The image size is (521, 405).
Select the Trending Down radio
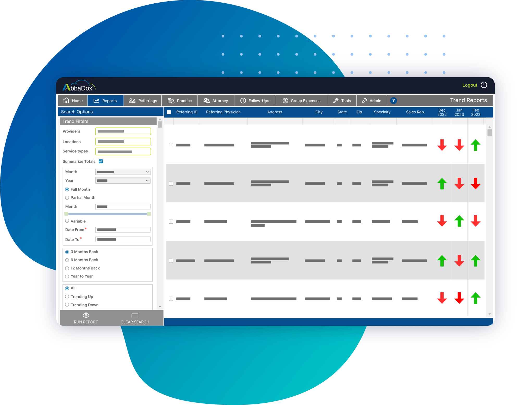[x=67, y=305]
